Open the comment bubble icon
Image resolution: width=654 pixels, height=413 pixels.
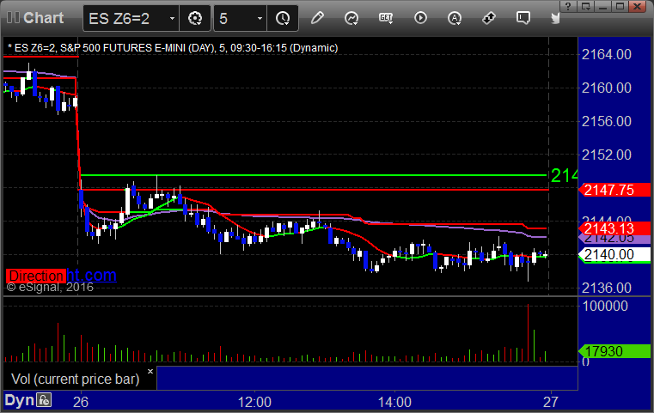tap(523, 18)
